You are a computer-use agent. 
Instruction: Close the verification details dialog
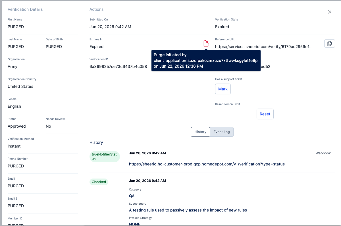point(330,12)
